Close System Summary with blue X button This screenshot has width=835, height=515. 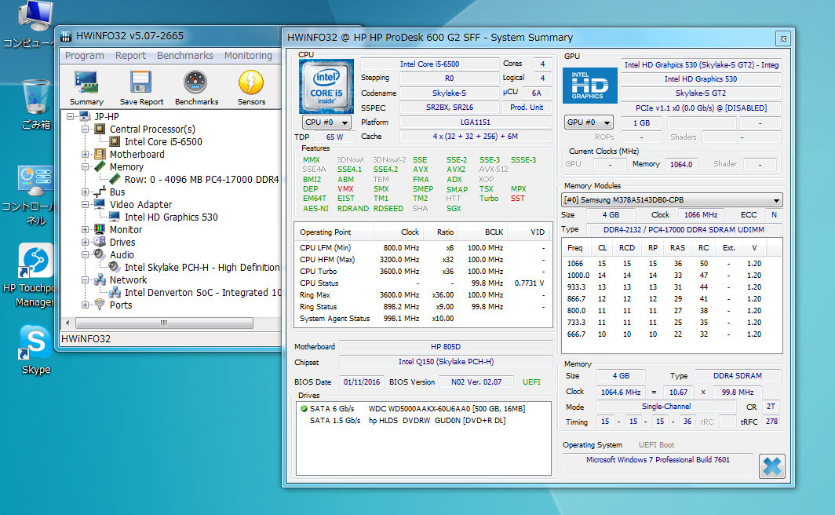pos(772,466)
